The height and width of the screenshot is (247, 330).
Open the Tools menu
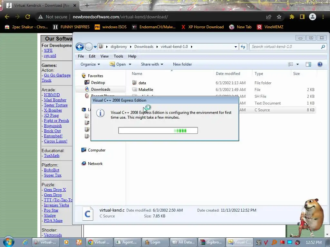pyautogui.click(x=118, y=56)
